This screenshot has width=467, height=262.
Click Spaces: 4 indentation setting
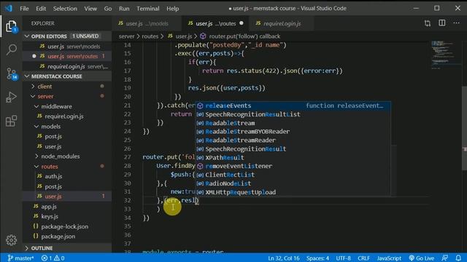click(x=317, y=258)
